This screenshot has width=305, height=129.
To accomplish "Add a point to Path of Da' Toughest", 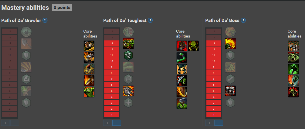I will [x=107, y=123].
